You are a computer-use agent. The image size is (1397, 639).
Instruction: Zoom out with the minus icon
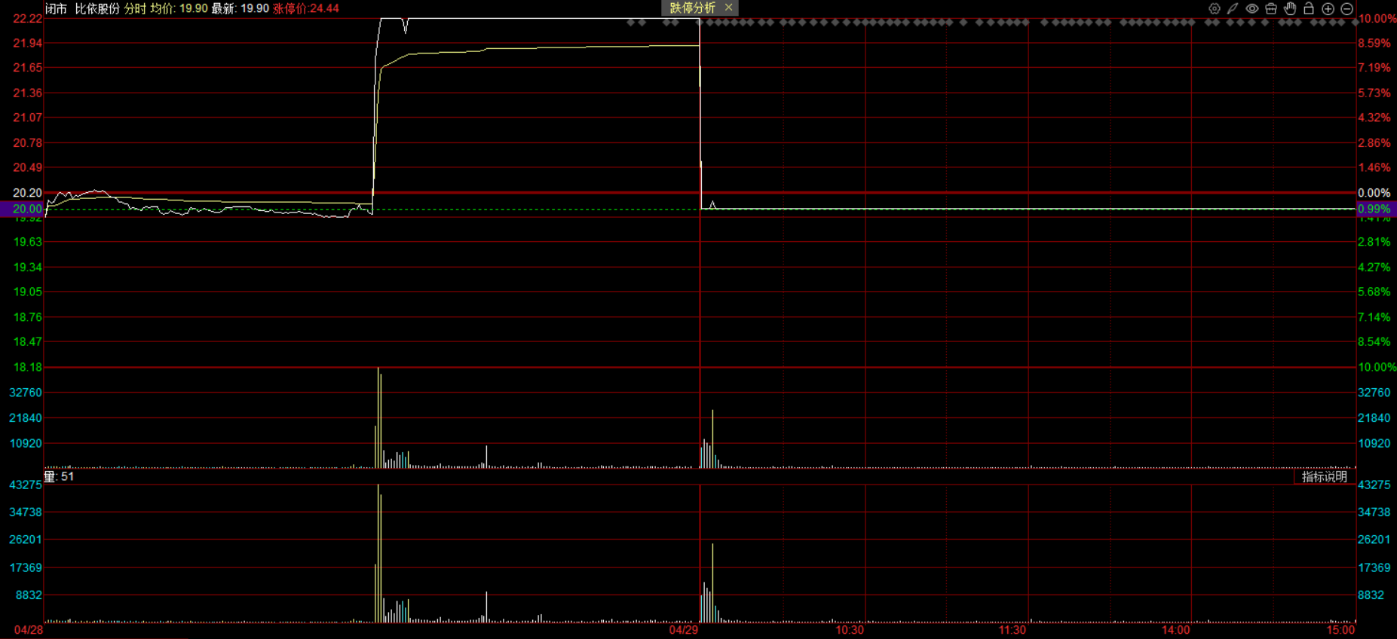pyautogui.click(x=1347, y=9)
